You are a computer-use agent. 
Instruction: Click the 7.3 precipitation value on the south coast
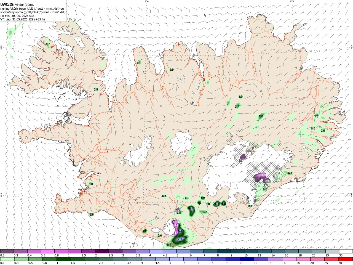[x=180, y=239]
